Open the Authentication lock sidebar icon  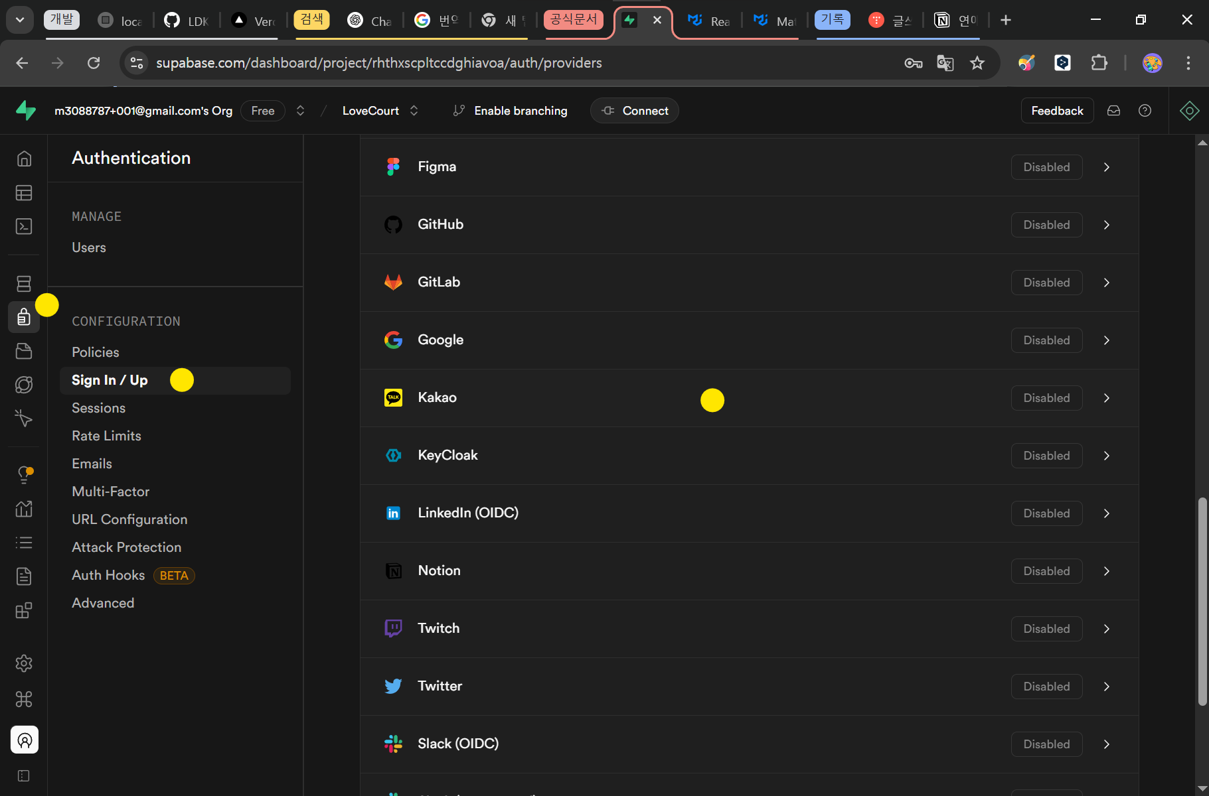[x=24, y=317]
